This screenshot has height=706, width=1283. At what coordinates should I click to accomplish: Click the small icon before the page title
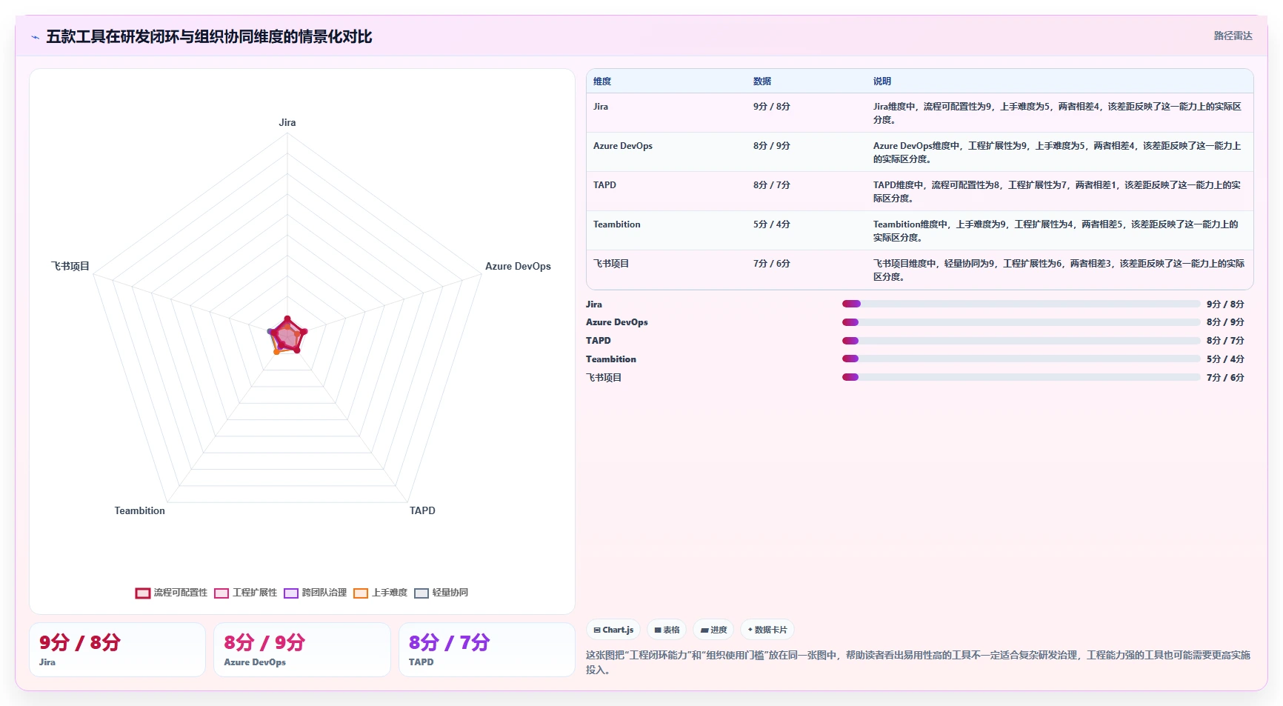pyautogui.click(x=35, y=37)
